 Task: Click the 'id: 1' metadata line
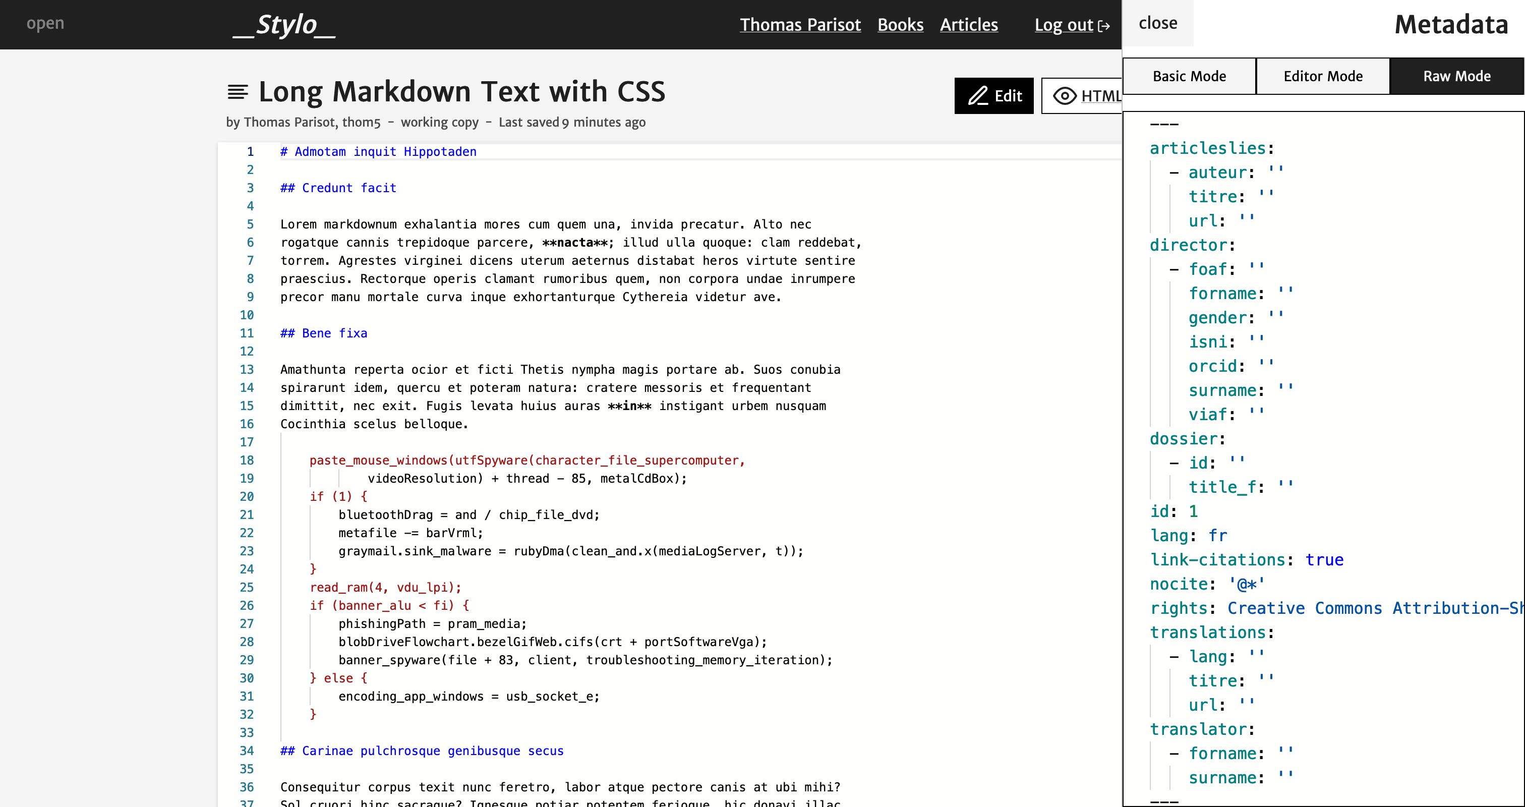pyautogui.click(x=1174, y=511)
